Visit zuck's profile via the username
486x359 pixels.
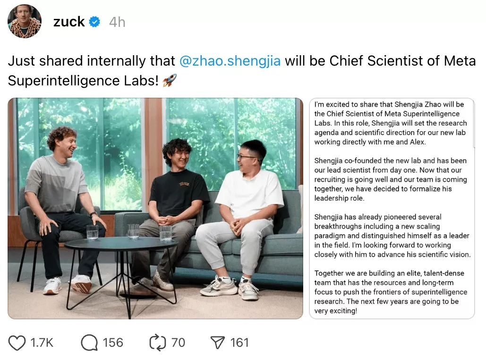tap(69, 21)
